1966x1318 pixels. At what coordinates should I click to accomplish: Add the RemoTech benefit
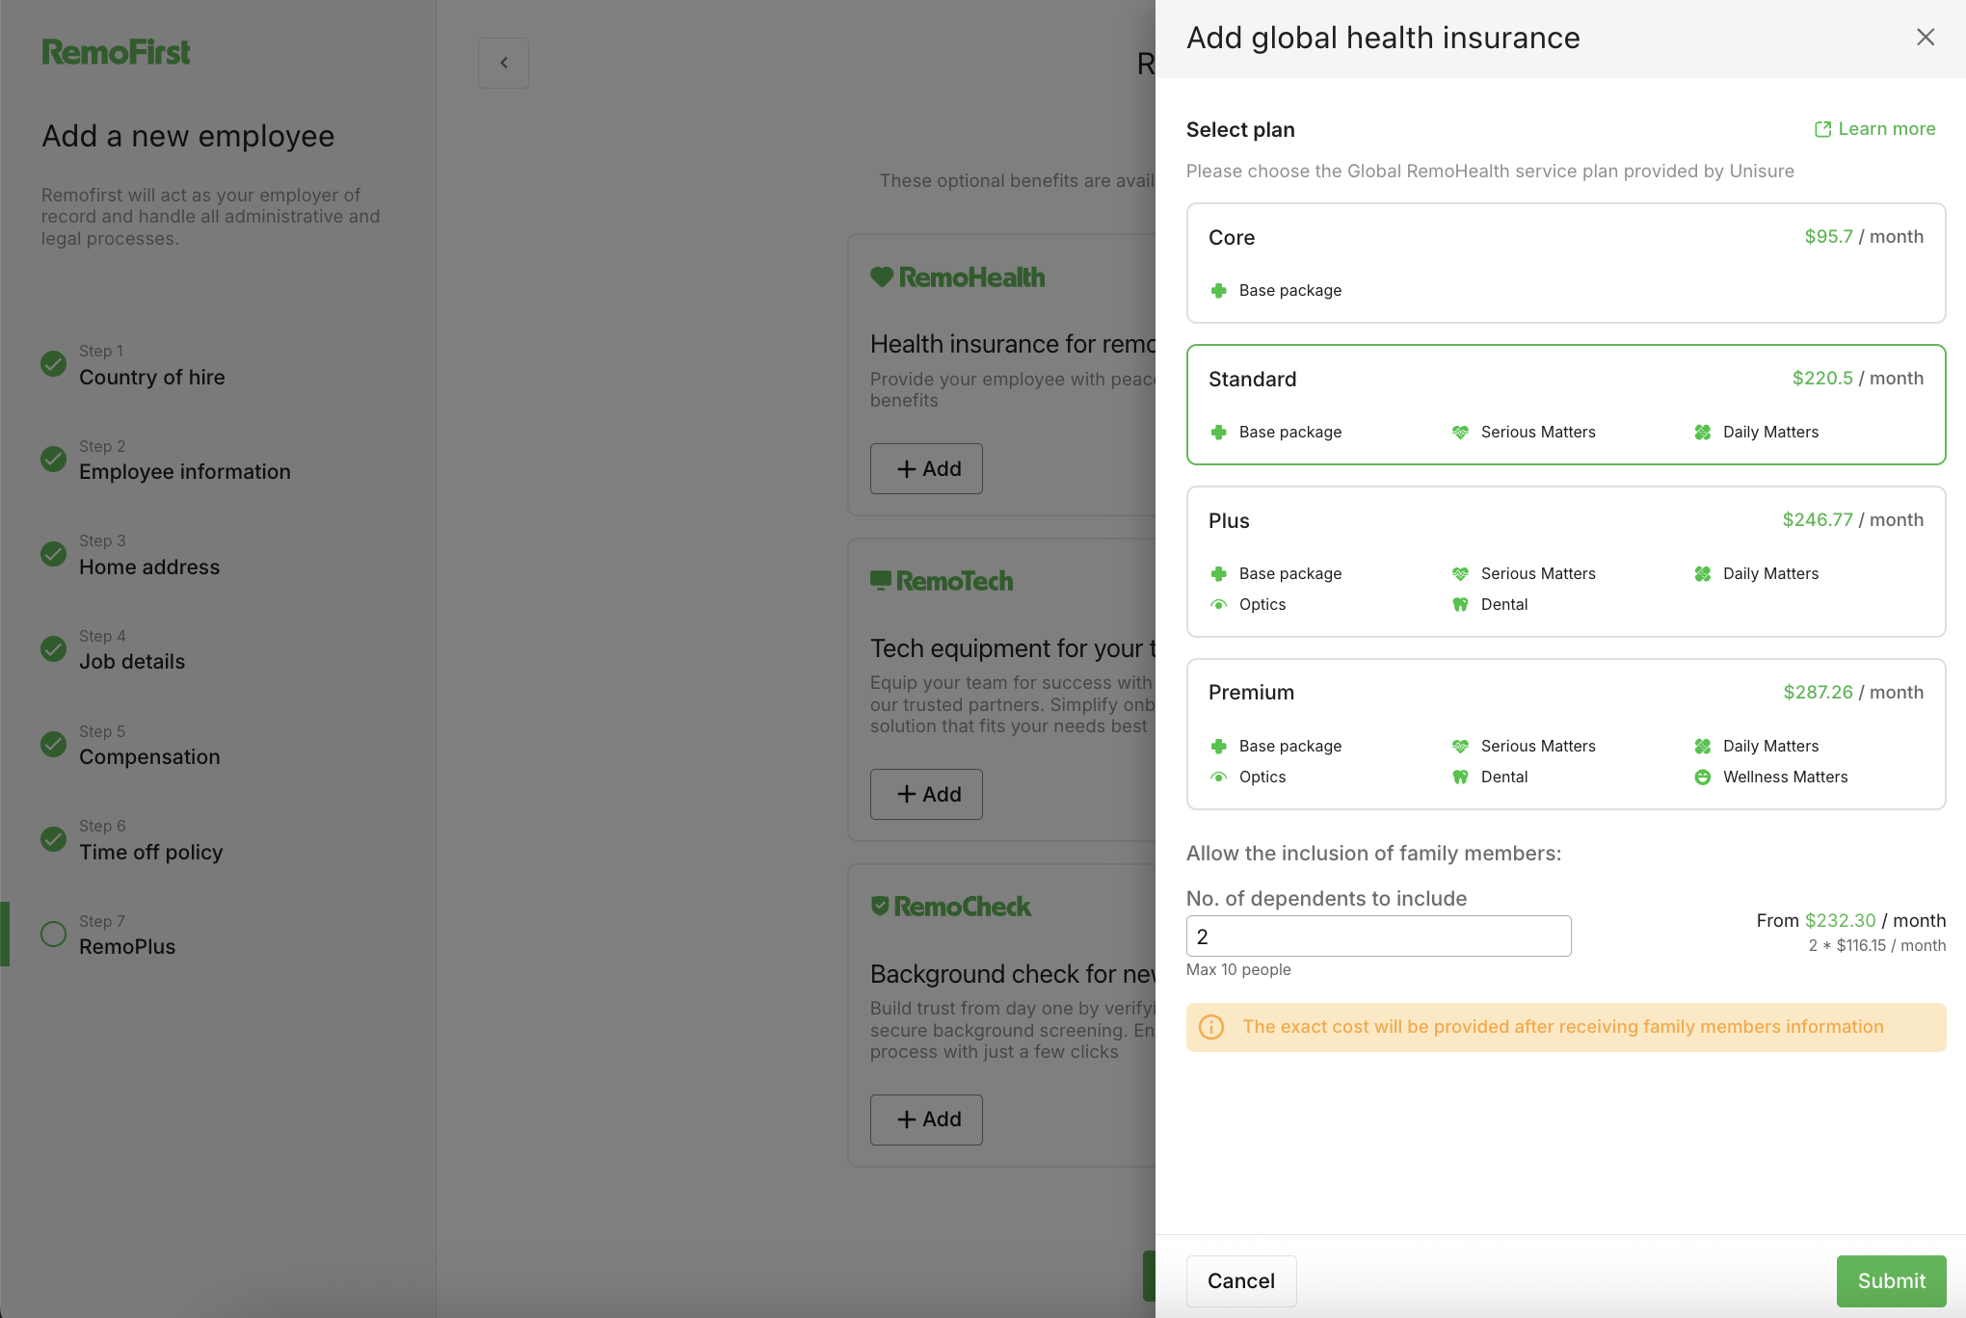(926, 794)
